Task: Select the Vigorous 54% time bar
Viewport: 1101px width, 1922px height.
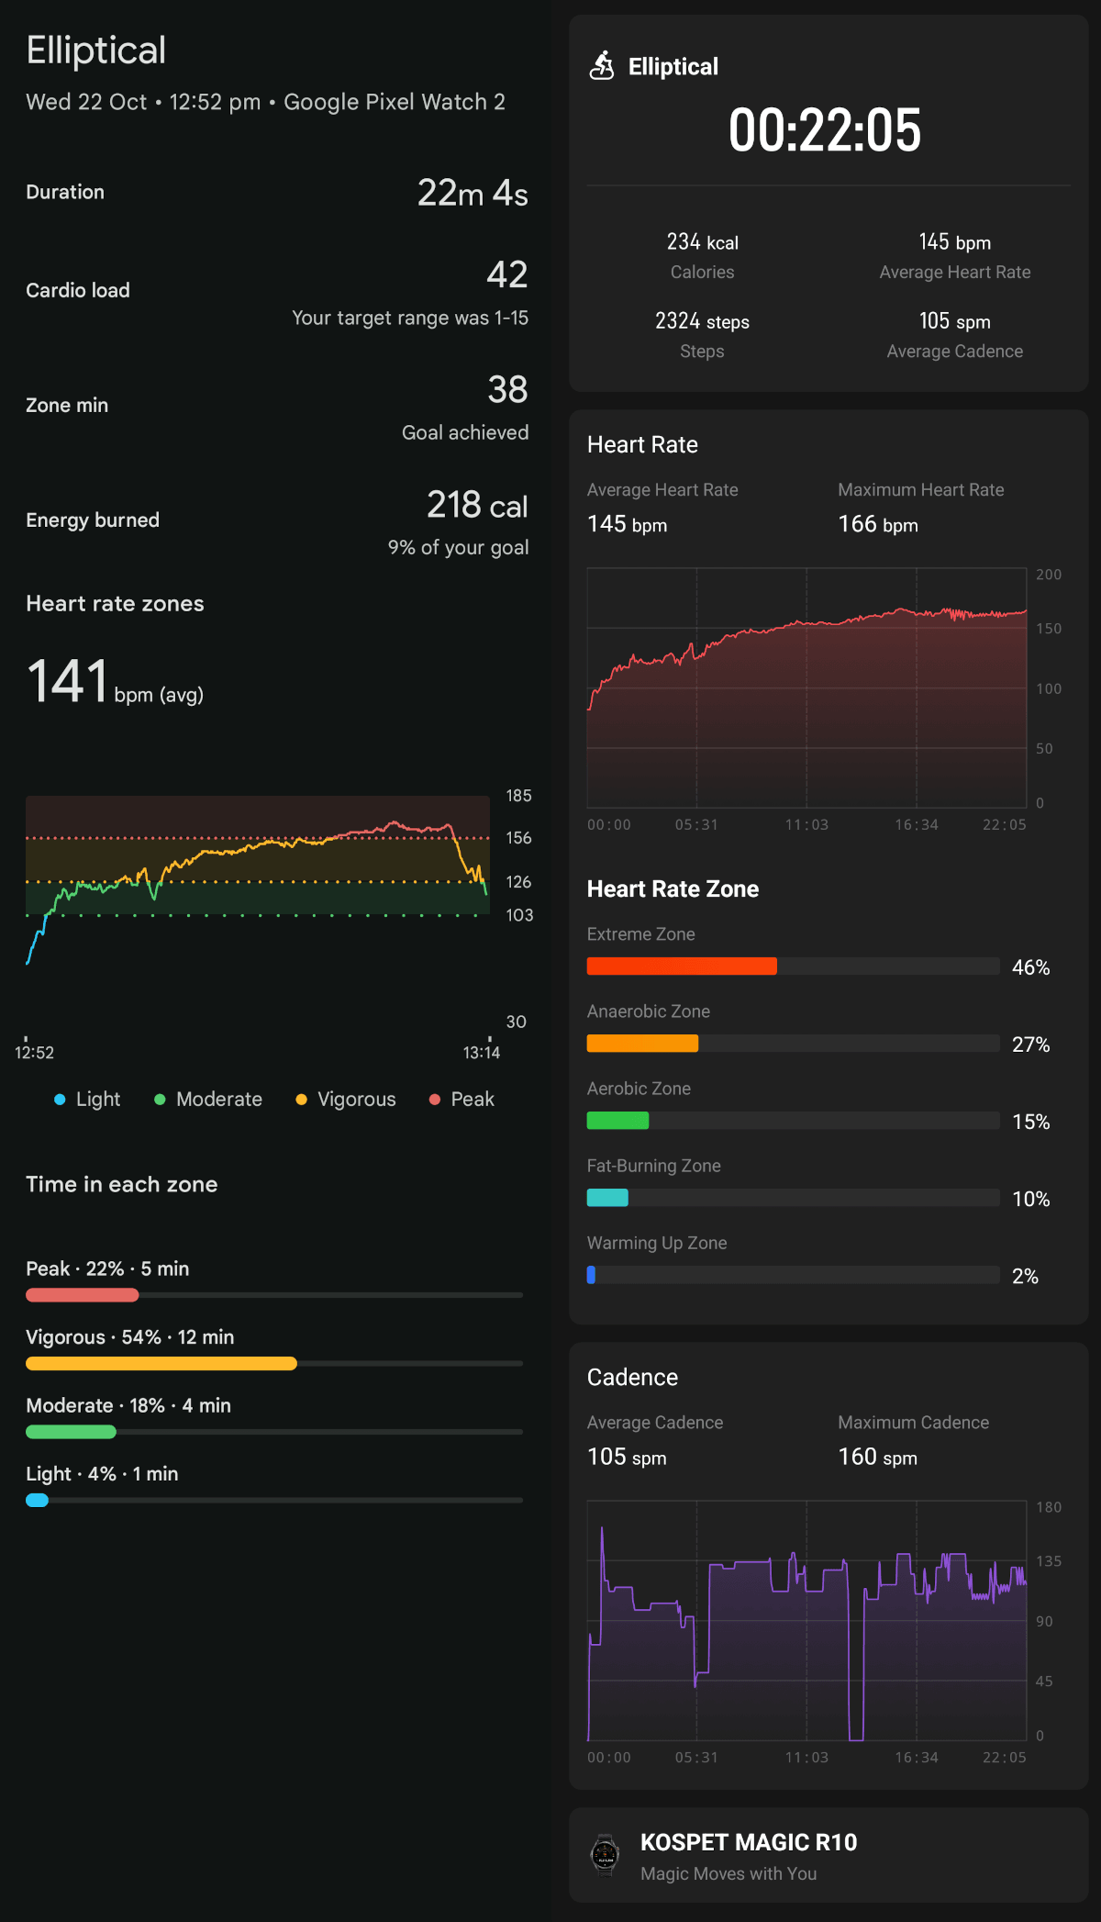Action: click(x=161, y=1364)
